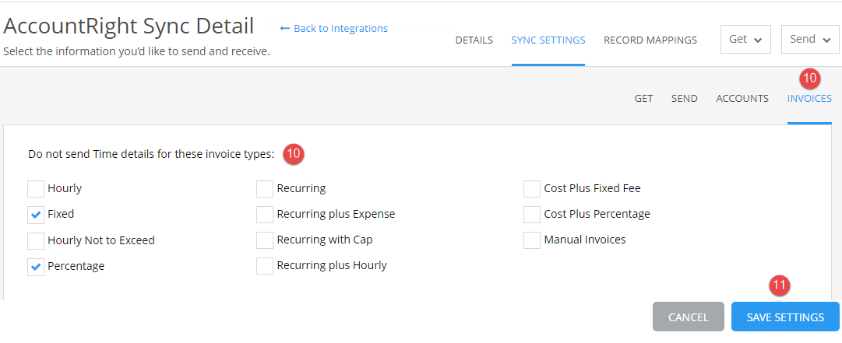Open the Get dropdown
Screen dimensions: 842x343
[x=746, y=39]
